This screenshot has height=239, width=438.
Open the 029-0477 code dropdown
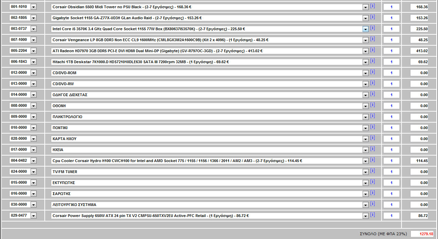pyautogui.click(x=33, y=216)
